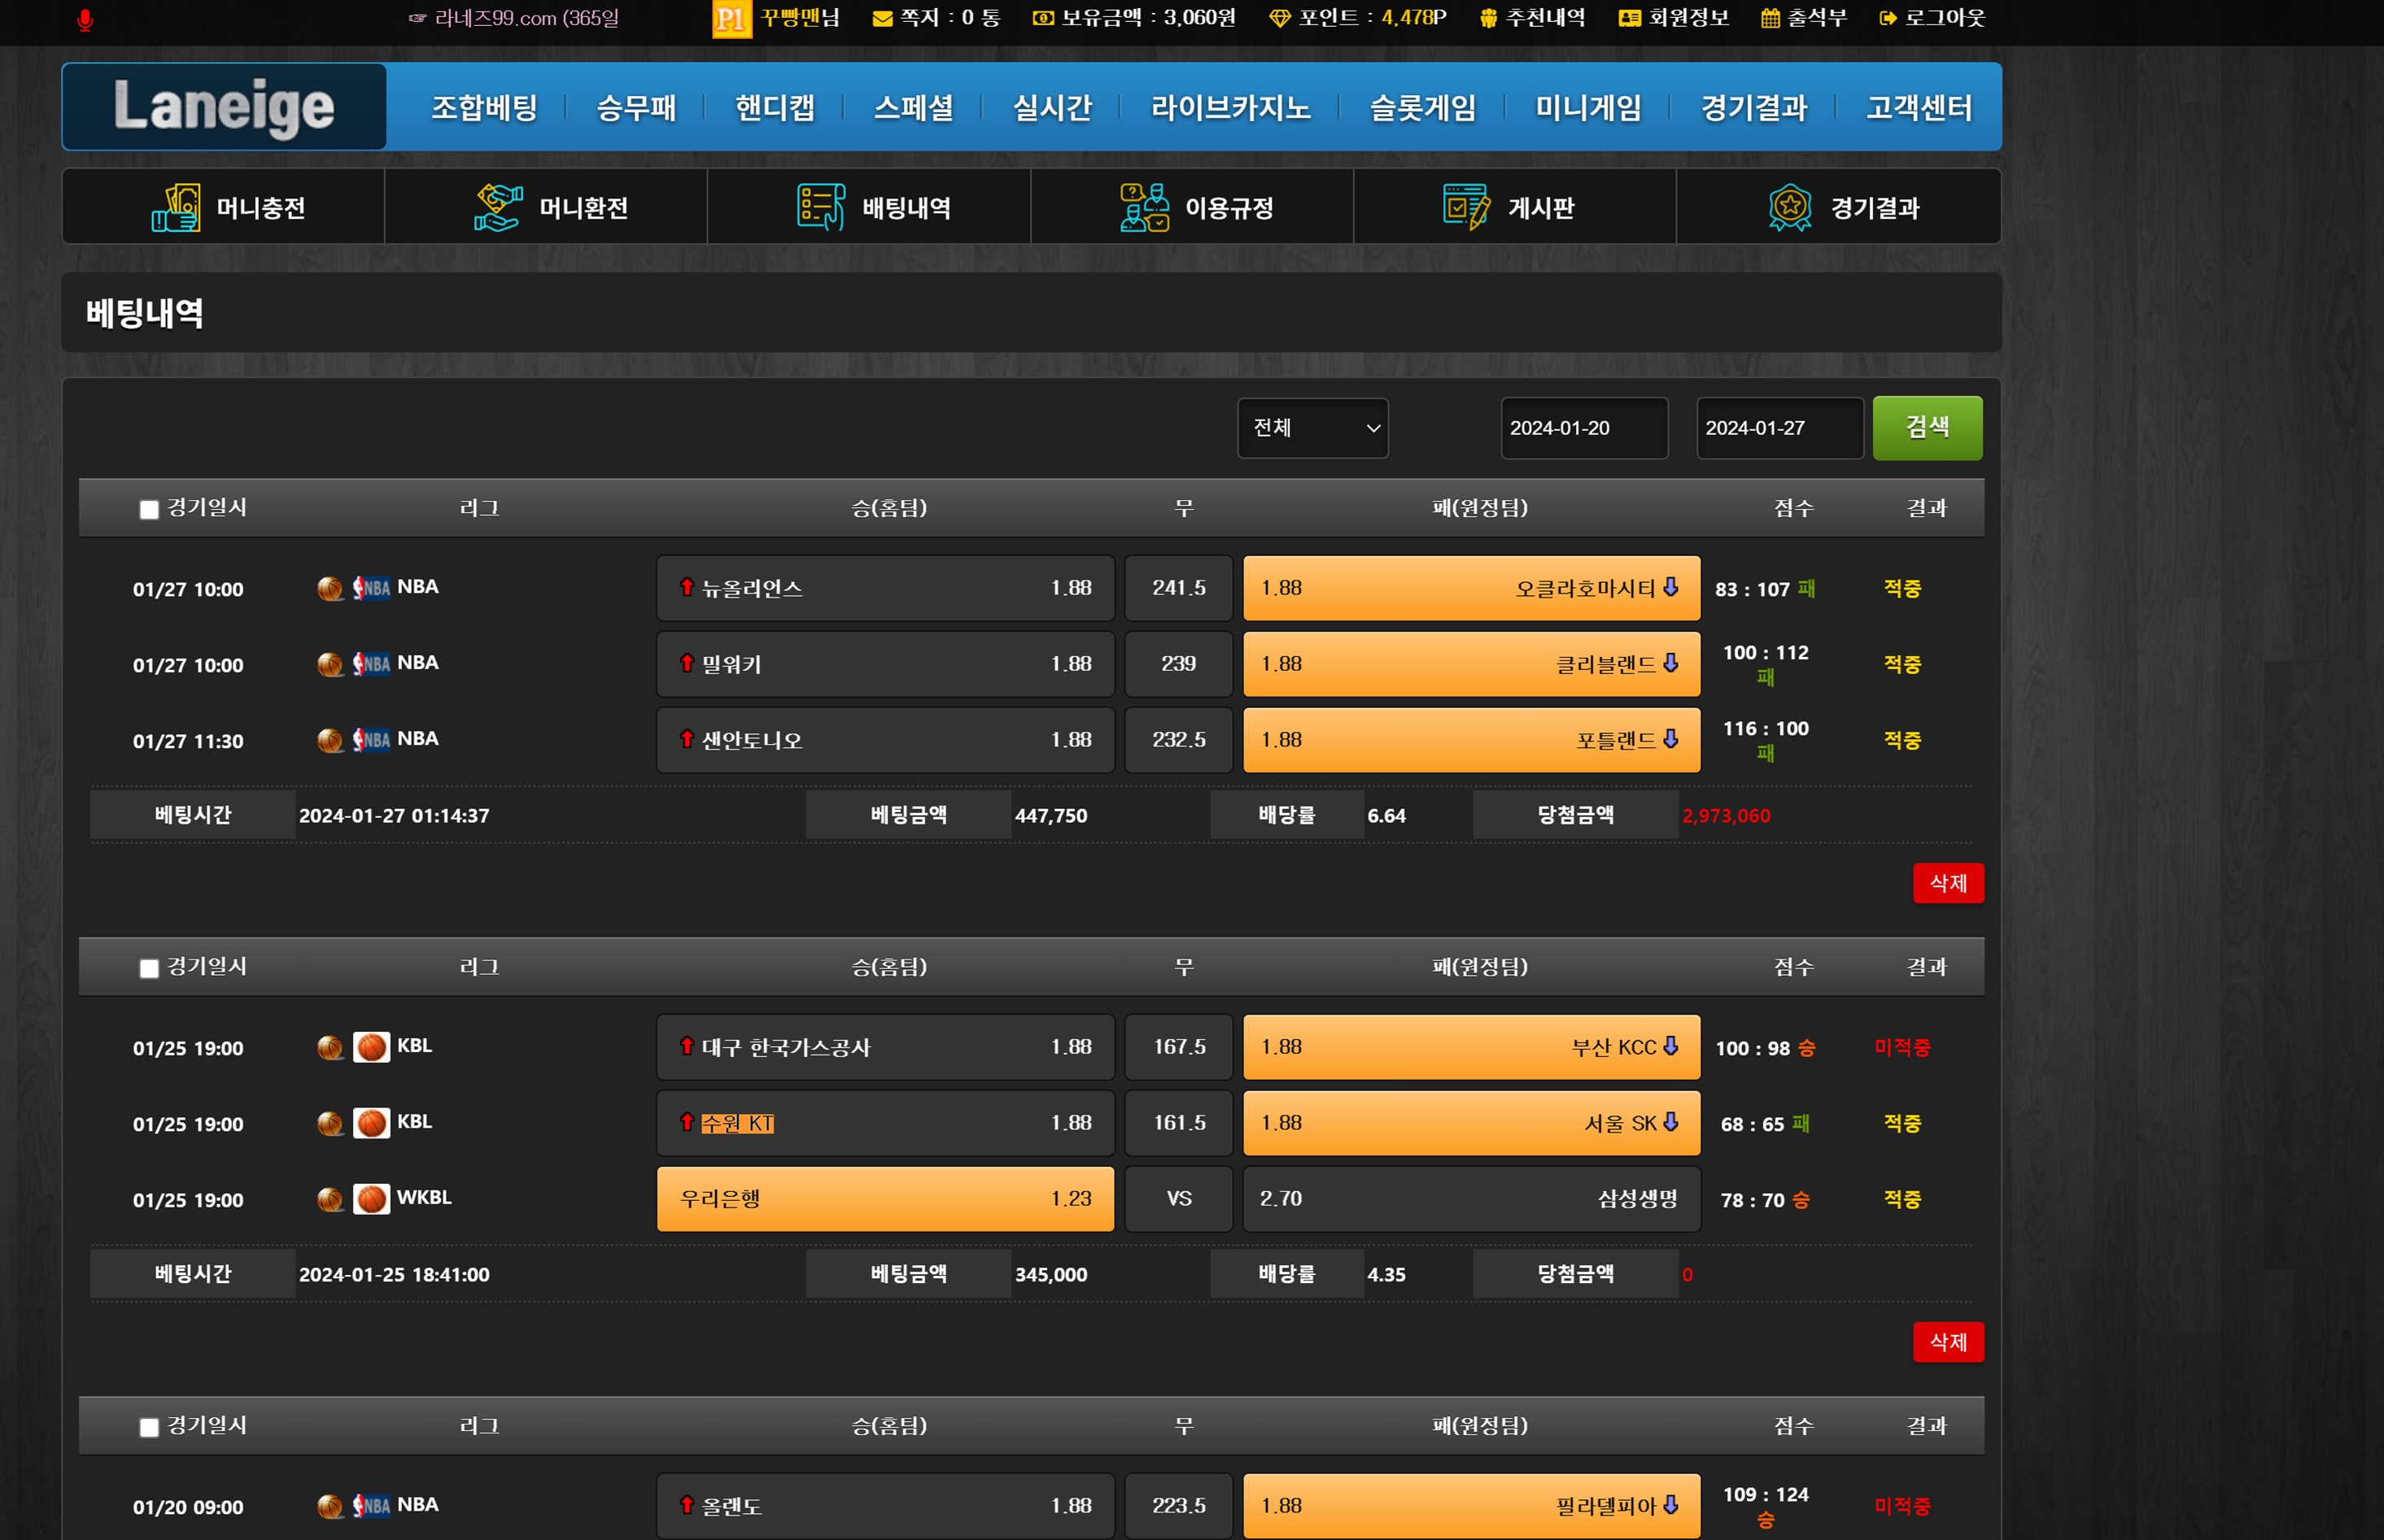
Task: Go to the 조합베팅 menu
Action: tap(484, 108)
